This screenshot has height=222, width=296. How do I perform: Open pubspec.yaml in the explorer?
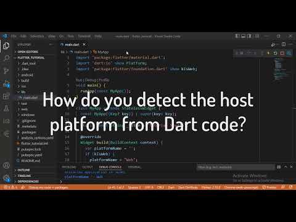click(31, 155)
